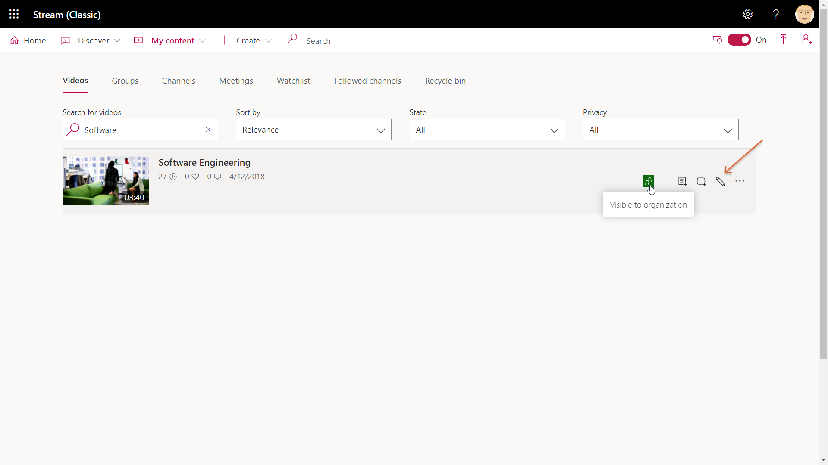Viewport: 828px width, 465px height.
Task: Turn off the On toggle switch
Action: tap(739, 40)
